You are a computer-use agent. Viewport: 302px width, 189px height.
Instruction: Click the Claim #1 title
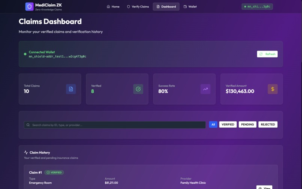[35, 173]
